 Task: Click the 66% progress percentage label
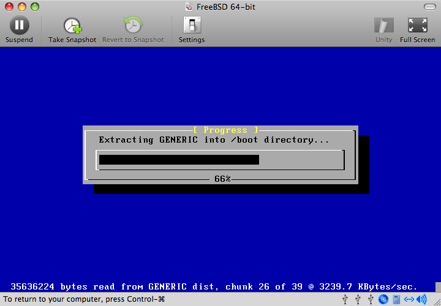222,179
